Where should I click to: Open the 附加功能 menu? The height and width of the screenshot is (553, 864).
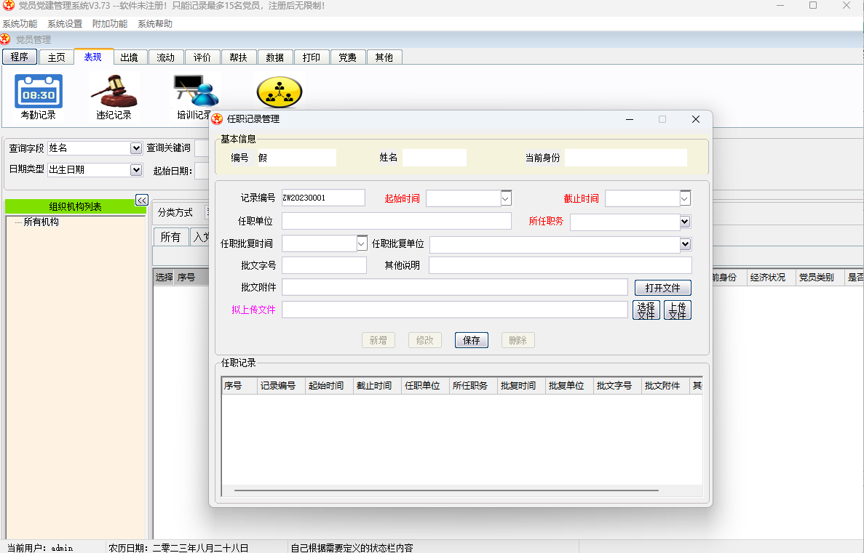coord(110,24)
